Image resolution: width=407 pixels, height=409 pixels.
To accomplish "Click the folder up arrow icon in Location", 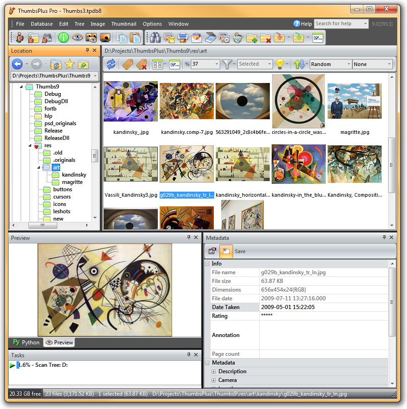I will pos(83,64).
